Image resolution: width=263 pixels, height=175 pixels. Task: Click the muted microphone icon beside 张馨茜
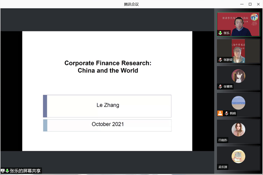(x=220, y=87)
